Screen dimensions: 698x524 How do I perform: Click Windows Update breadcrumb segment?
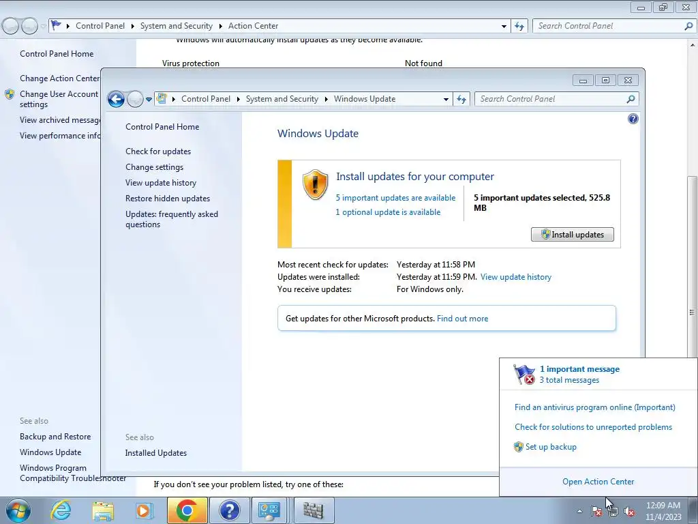(365, 99)
